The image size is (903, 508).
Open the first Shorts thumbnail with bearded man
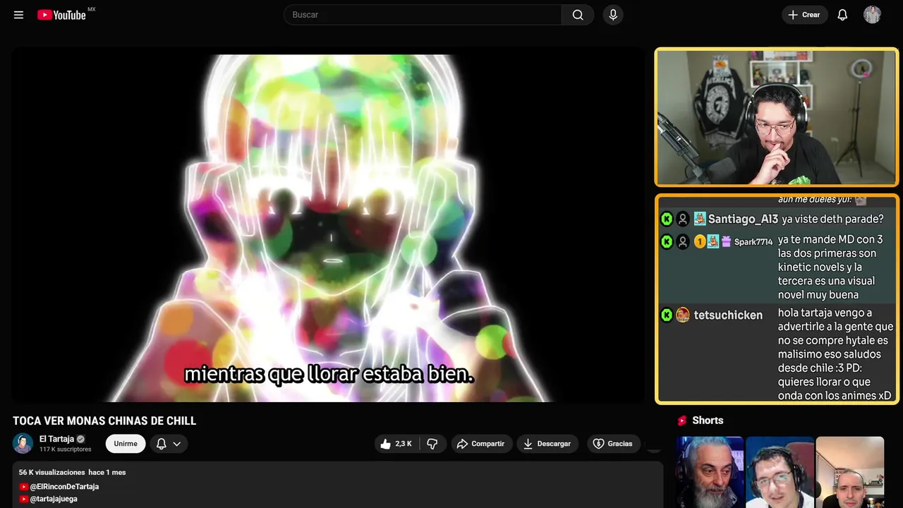coord(710,472)
